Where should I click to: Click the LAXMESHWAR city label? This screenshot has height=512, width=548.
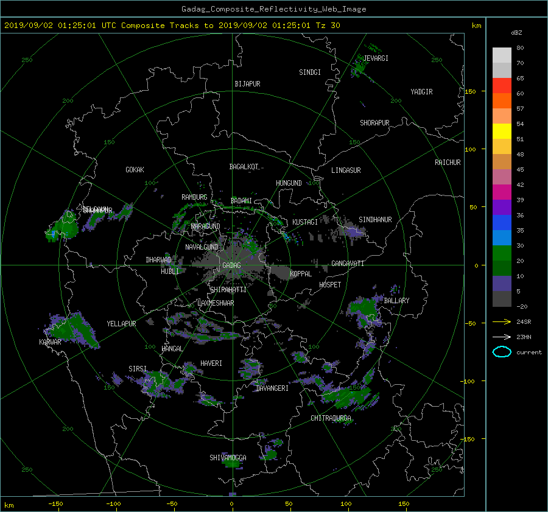216,303
